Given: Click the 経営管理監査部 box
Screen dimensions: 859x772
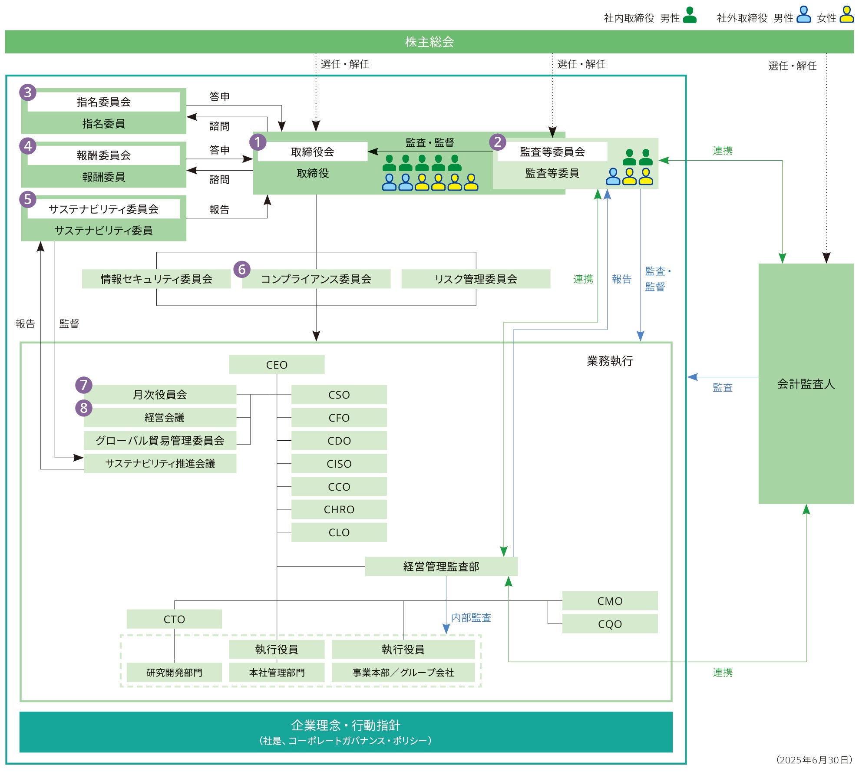Looking at the screenshot, I should (x=441, y=567).
